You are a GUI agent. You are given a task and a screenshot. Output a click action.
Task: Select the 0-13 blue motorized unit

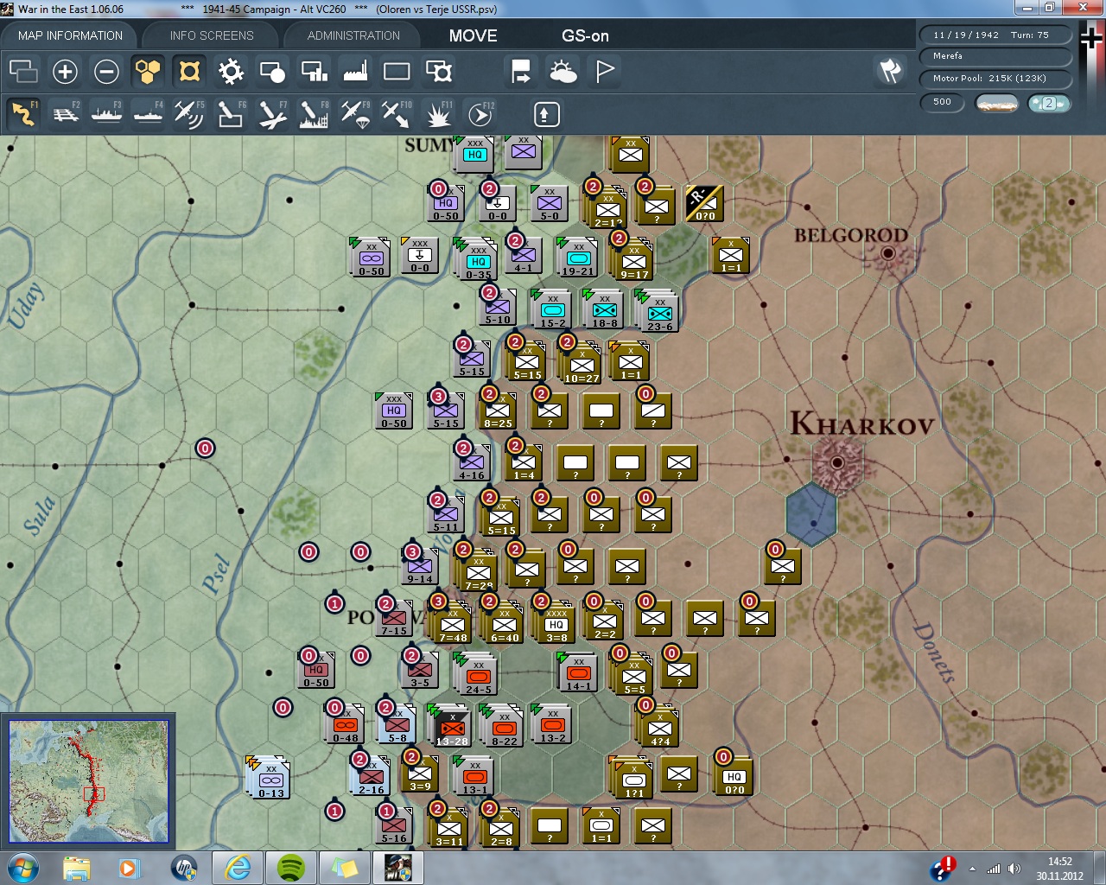pyautogui.click(x=270, y=779)
